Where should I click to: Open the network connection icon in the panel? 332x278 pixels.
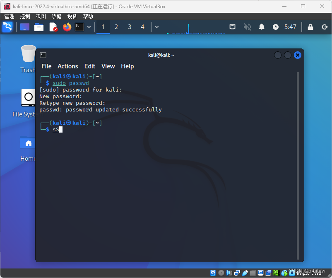click(x=233, y=27)
